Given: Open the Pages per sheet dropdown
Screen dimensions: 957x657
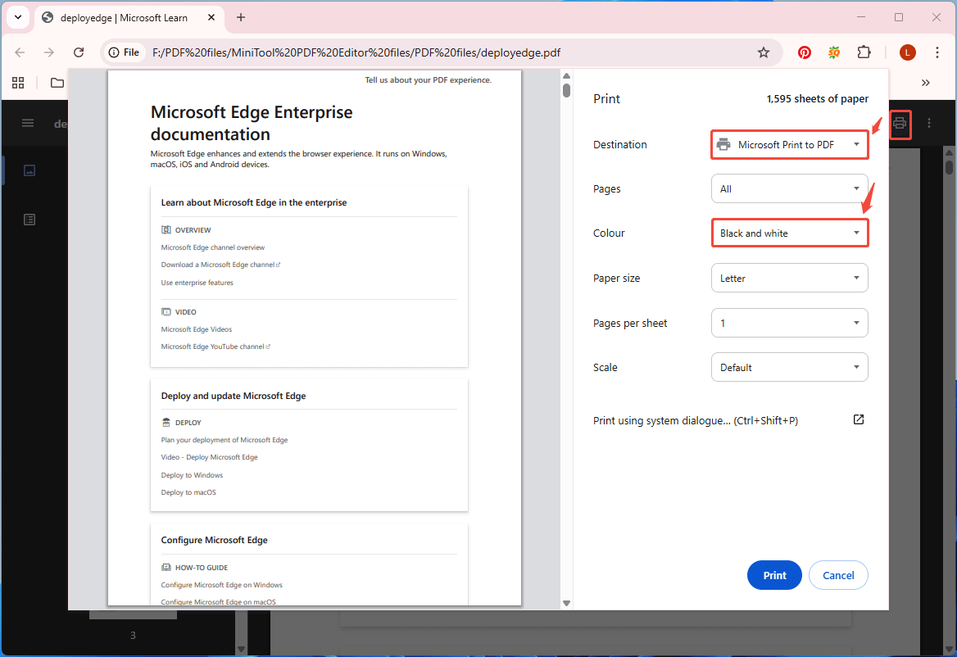Looking at the screenshot, I should coord(789,323).
